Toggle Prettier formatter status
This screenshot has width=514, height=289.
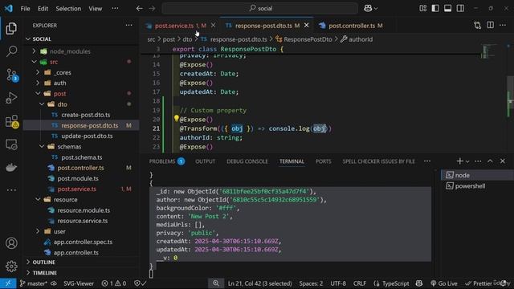pyautogui.click(x=479, y=283)
